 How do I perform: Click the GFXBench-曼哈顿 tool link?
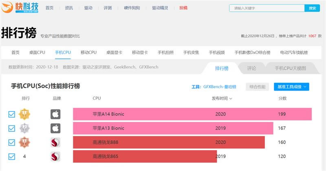click(220, 87)
